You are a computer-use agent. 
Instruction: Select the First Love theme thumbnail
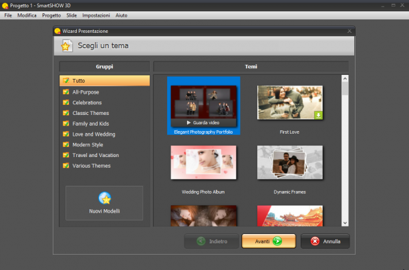pyautogui.click(x=290, y=102)
